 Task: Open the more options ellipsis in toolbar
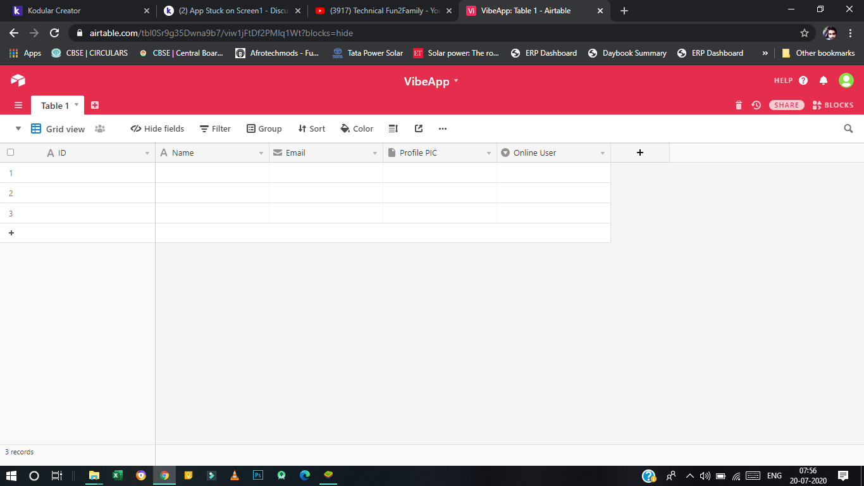pyautogui.click(x=443, y=128)
